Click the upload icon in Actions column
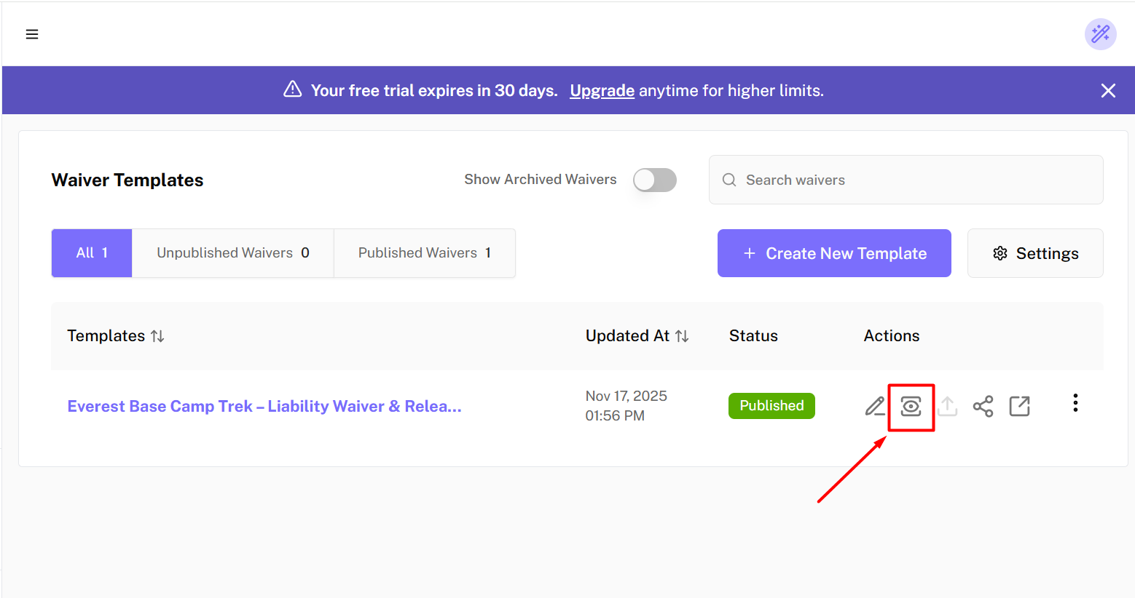Viewport: 1135px width, 598px height. click(x=947, y=406)
